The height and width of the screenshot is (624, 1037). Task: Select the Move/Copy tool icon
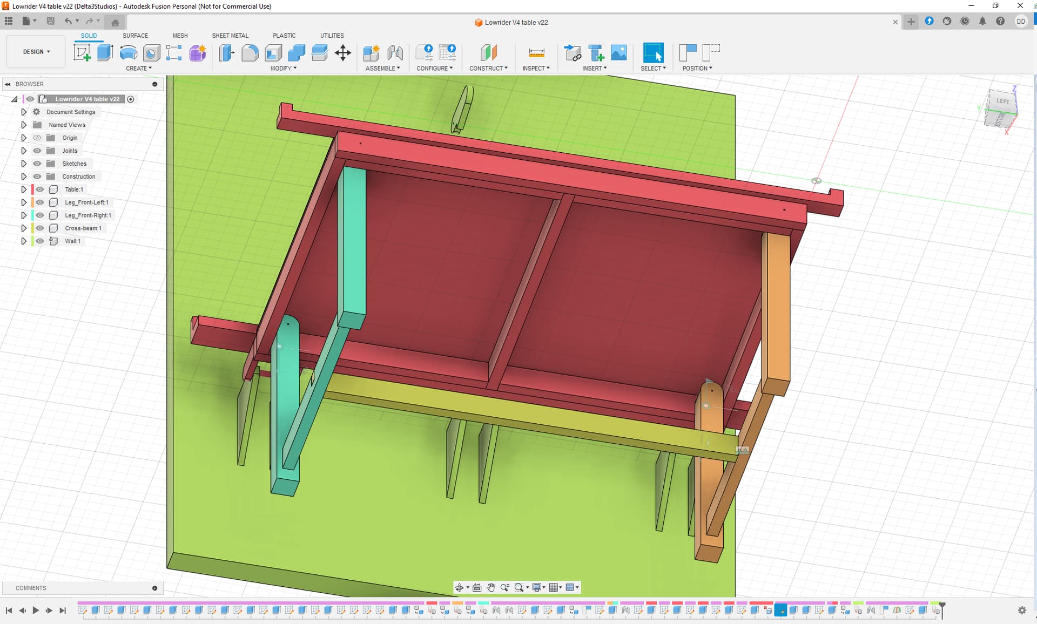(343, 53)
